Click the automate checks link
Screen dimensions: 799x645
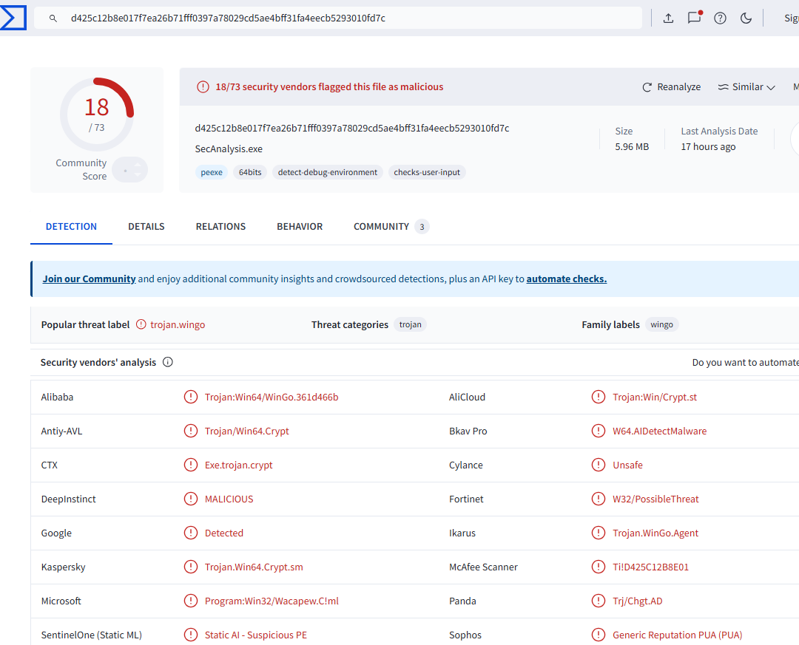[567, 279]
